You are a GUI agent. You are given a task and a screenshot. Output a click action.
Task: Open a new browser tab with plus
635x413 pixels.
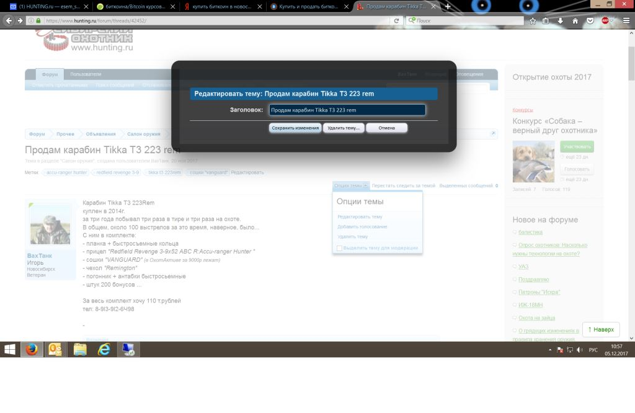click(448, 6)
